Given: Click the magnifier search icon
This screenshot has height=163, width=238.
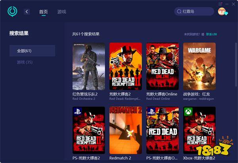Looking at the screenshot, I should coord(179,11).
